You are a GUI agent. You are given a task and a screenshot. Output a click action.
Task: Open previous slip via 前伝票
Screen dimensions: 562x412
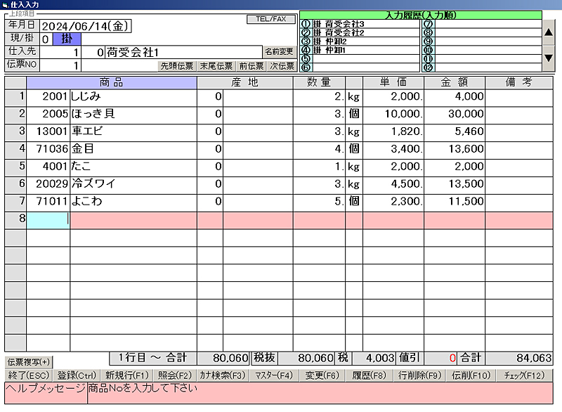point(251,66)
